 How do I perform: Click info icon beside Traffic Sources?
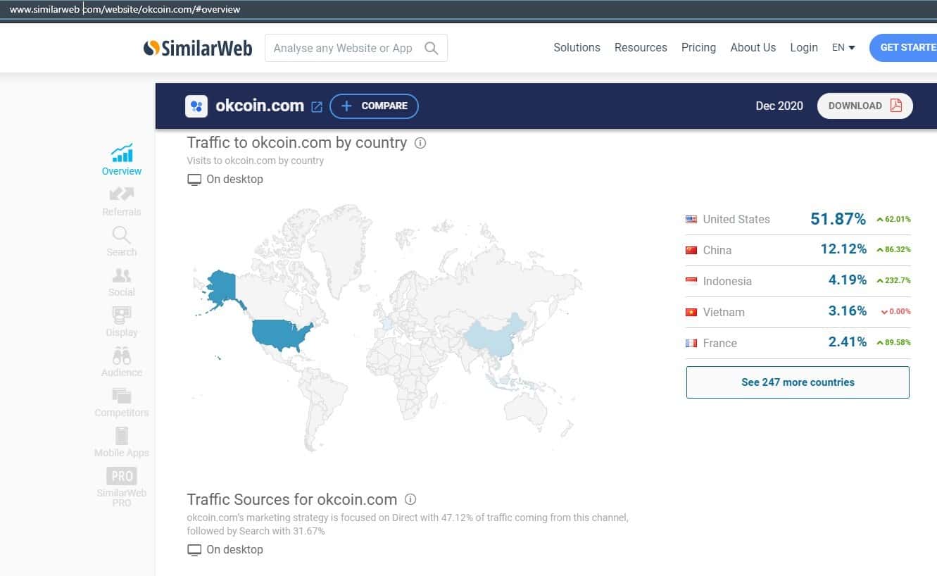(x=410, y=499)
